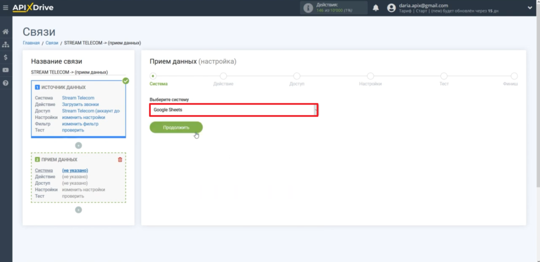This screenshot has width=540, height=262.
Task: Delete the data receiver block with trash icon
Action: pos(120,159)
